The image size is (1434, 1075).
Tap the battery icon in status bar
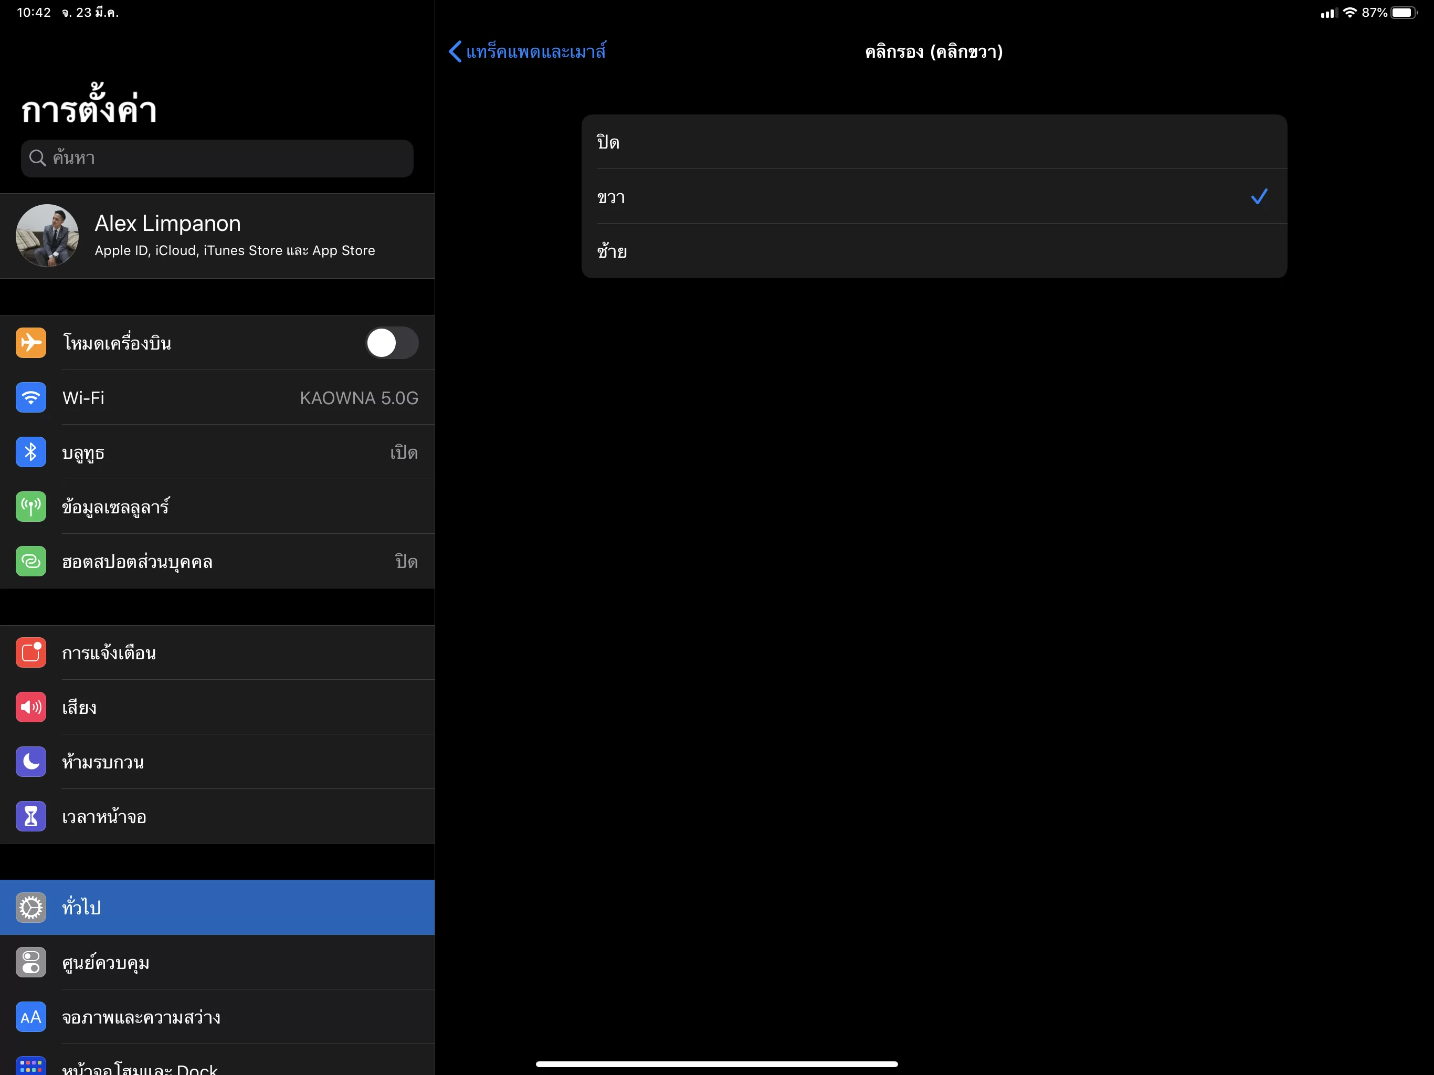click(x=1404, y=12)
